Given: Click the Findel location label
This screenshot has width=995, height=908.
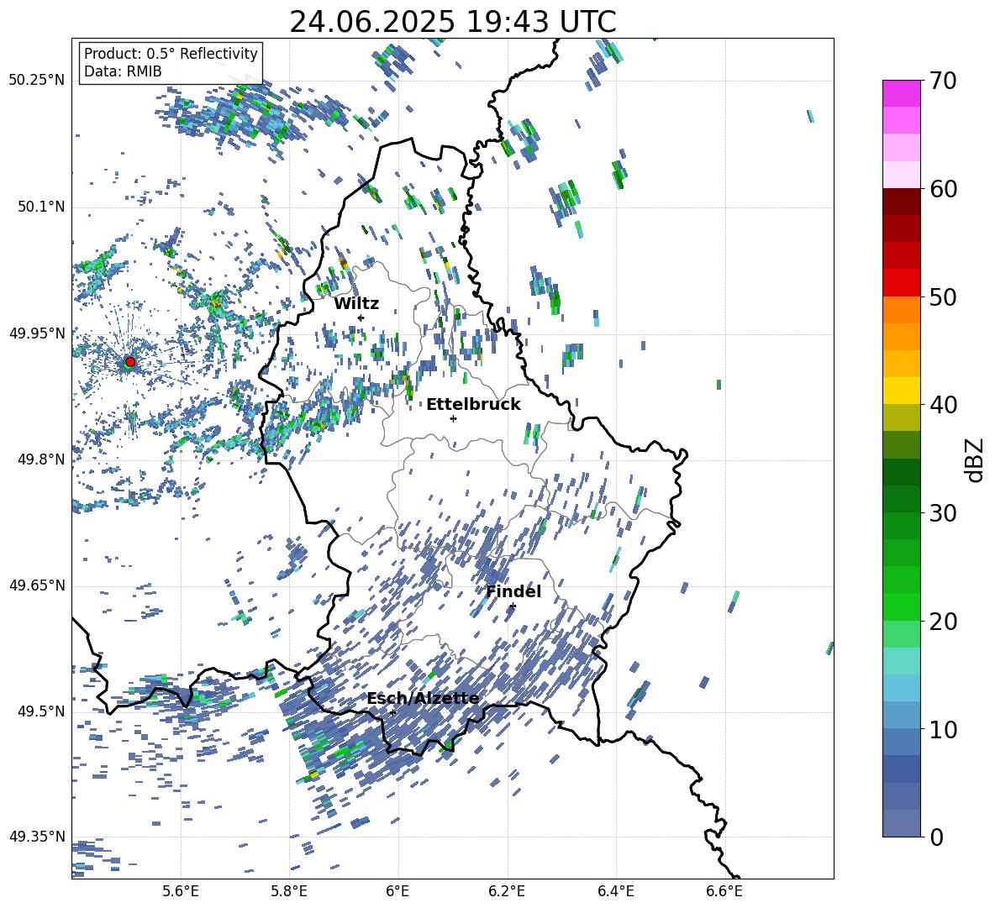Looking at the screenshot, I should [513, 591].
